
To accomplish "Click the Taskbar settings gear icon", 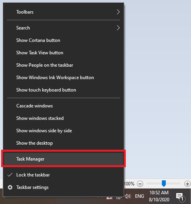I will (10, 187).
